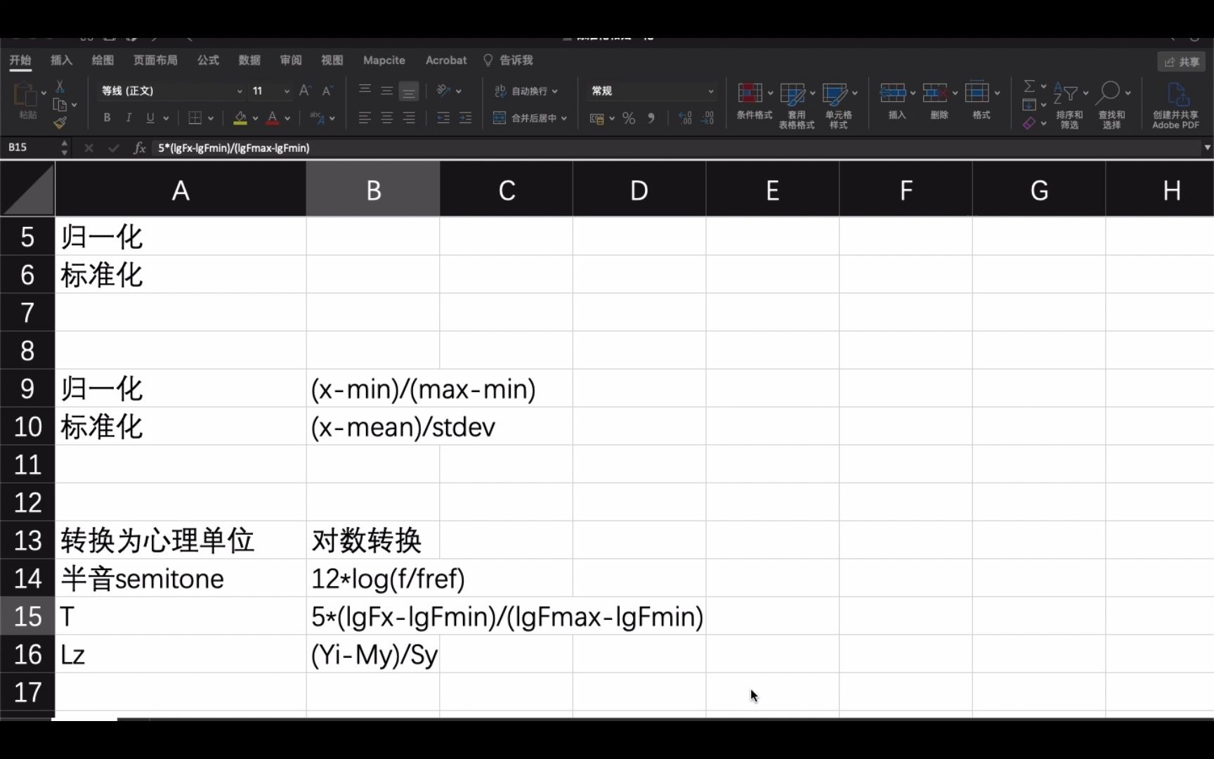Screen dimensions: 1214x759
Task: Open Format as Table (套用表格格式)
Action: coord(797,105)
